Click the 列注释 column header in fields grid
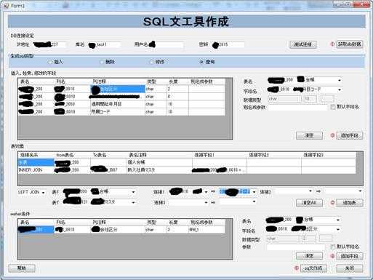The height and width of the screenshot is (280, 373). click(x=118, y=81)
